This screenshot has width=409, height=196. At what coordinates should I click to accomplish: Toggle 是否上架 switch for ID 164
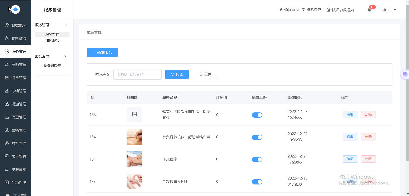(x=257, y=137)
